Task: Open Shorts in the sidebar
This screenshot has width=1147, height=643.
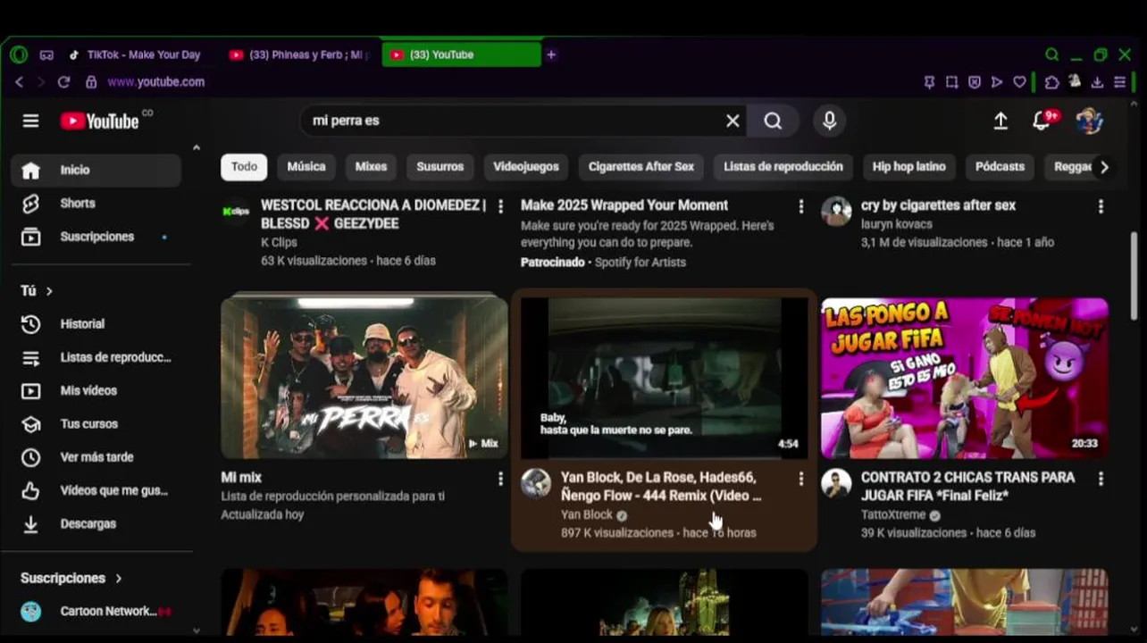Action: point(96,204)
